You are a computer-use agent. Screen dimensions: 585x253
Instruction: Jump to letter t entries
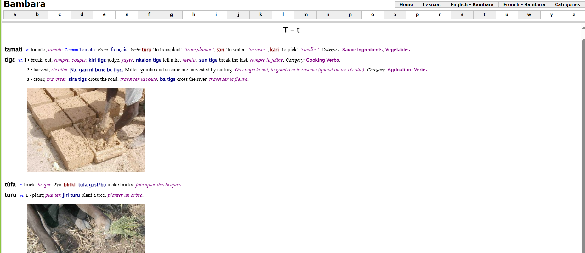pyautogui.click(x=484, y=14)
